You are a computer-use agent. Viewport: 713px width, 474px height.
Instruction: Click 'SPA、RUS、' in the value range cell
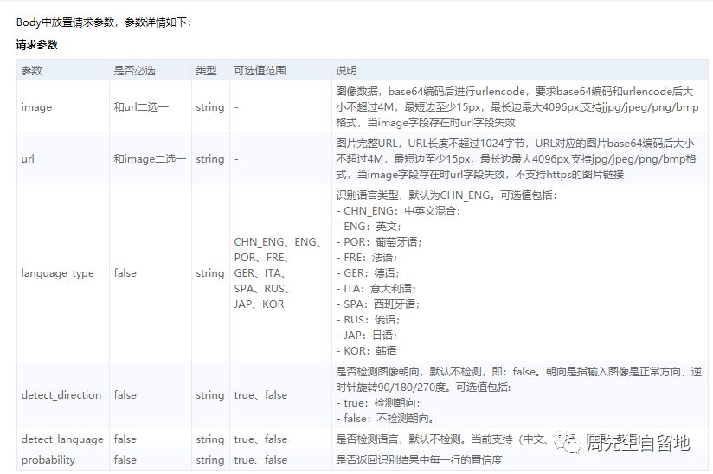tap(262, 289)
